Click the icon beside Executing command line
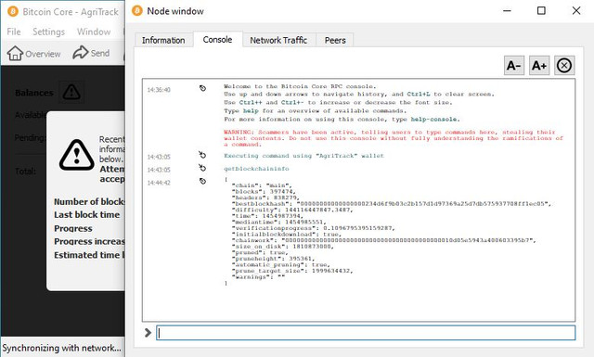Image resolution: width=594 pixels, height=357 pixels. click(x=202, y=155)
